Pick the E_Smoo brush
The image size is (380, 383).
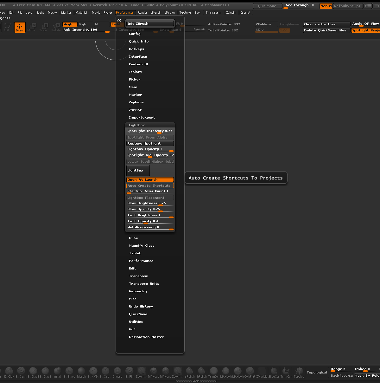(69, 372)
